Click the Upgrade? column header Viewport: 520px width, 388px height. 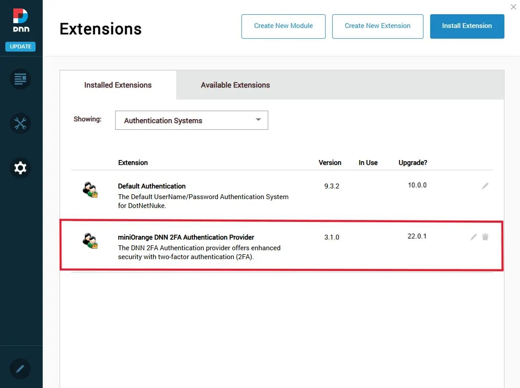pyautogui.click(x=412, y=163)
